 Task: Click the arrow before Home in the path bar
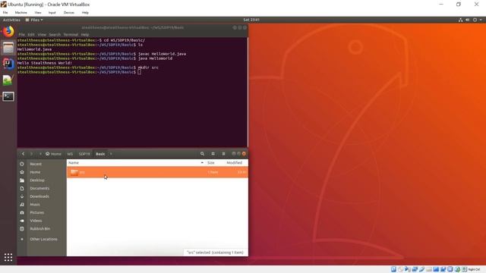40,154
